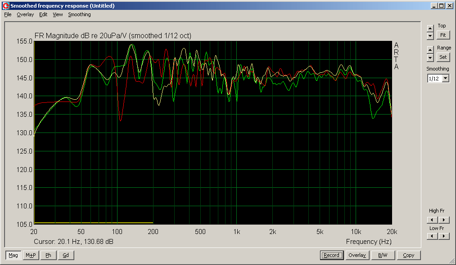Decrease Low Fr with left arrow
Image resolution: width=456 pixels, height=265 pixels.
pyautogui.click(x=432, y=236)
